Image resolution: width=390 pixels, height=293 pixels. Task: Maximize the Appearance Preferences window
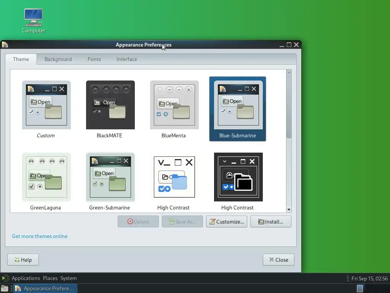pos(289,45)
